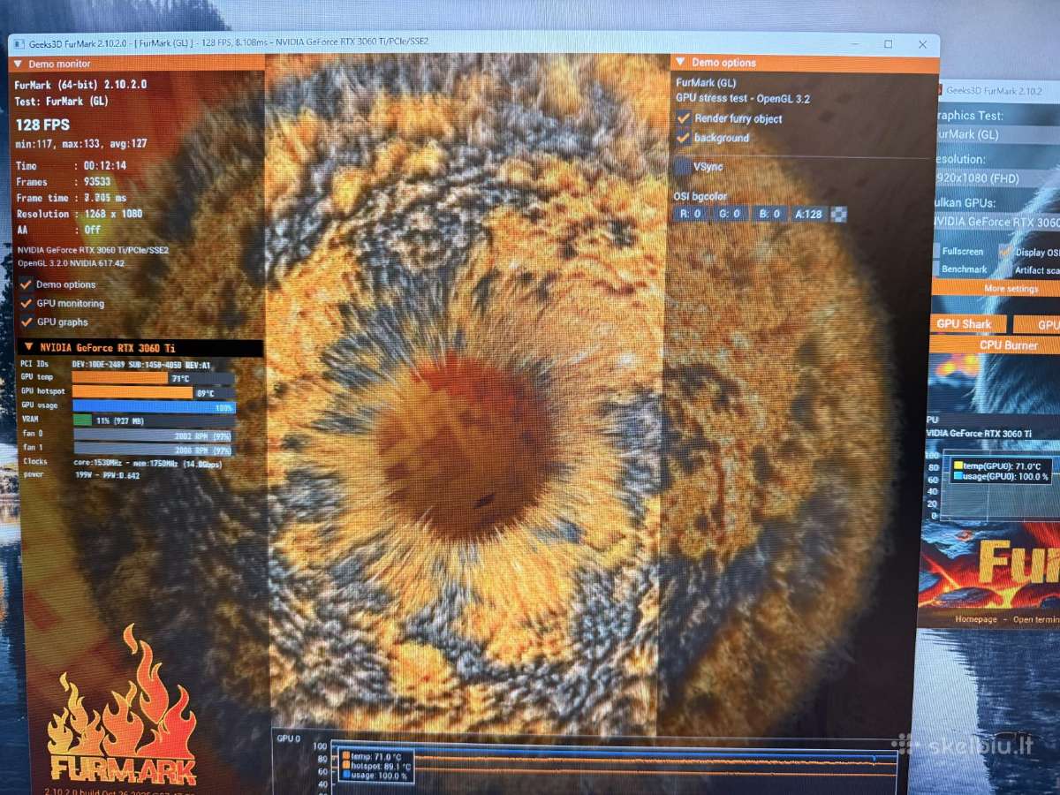
Task: Click the fan 0 RPM bar
Action: pos(153,435)
